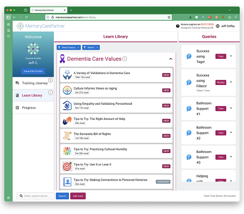Click the help question mark icon in header

point(177,26)
